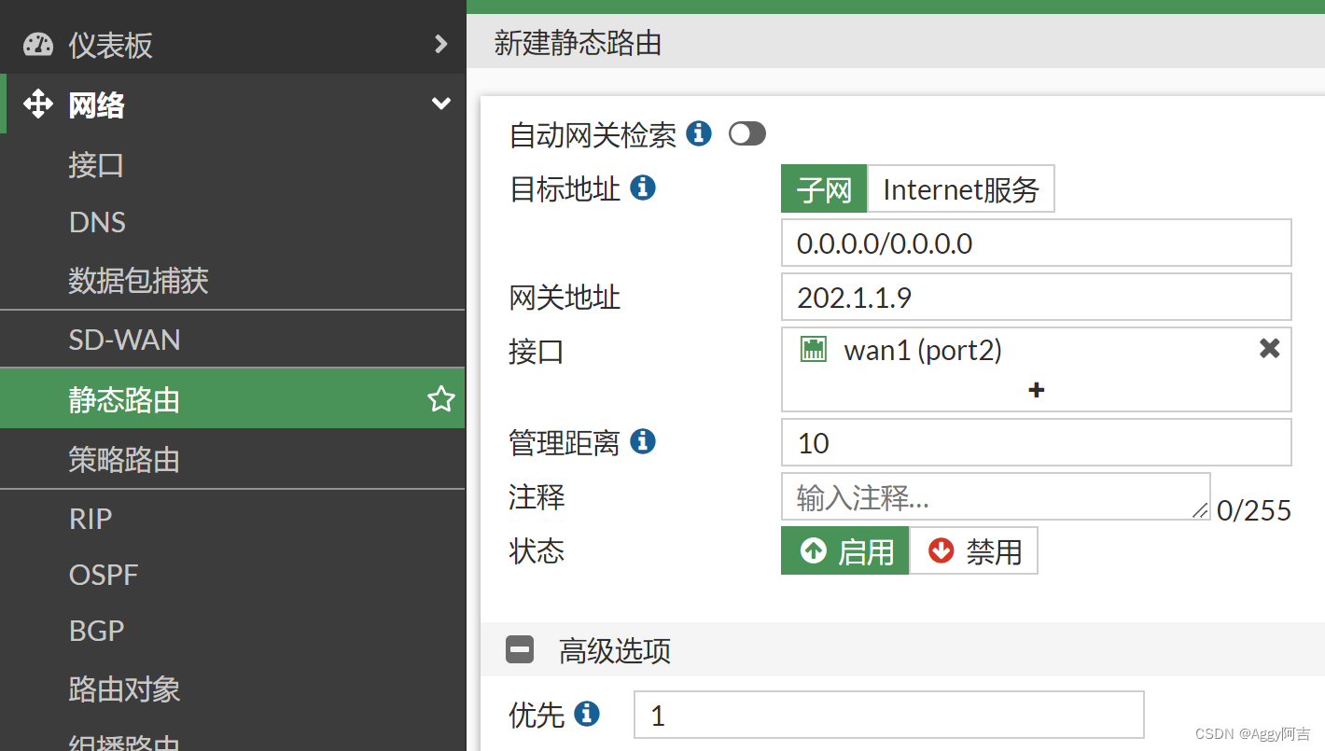Click info icon next to 优先
Viewport: 1325px width, 751px height.
click(587, 714)
